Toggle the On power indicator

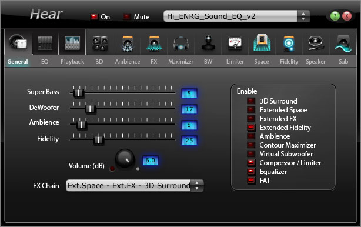click(x=94, y=16)
